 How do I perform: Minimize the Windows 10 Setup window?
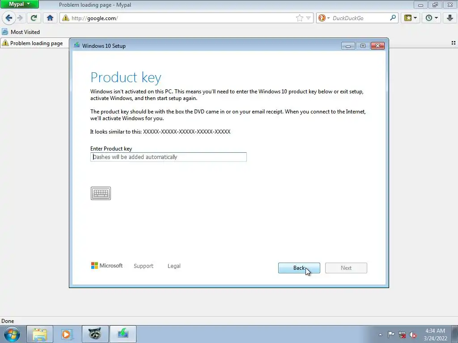[348, 46]
